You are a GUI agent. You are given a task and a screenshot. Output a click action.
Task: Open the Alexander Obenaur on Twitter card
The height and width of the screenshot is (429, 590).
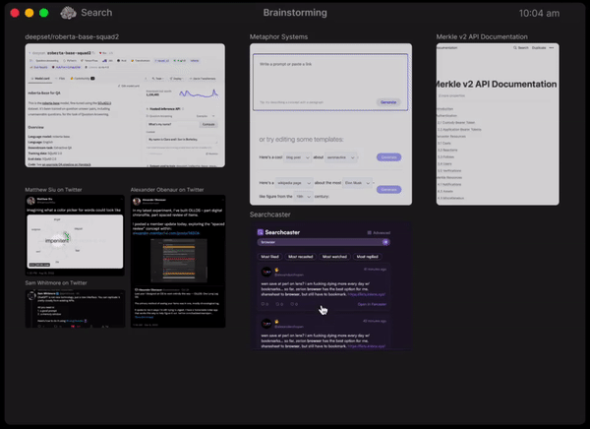tap(178, 261)
